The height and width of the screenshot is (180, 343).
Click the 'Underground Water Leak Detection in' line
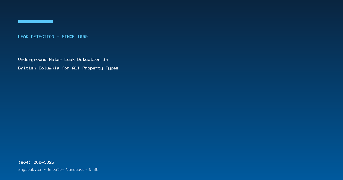[63, 60]
